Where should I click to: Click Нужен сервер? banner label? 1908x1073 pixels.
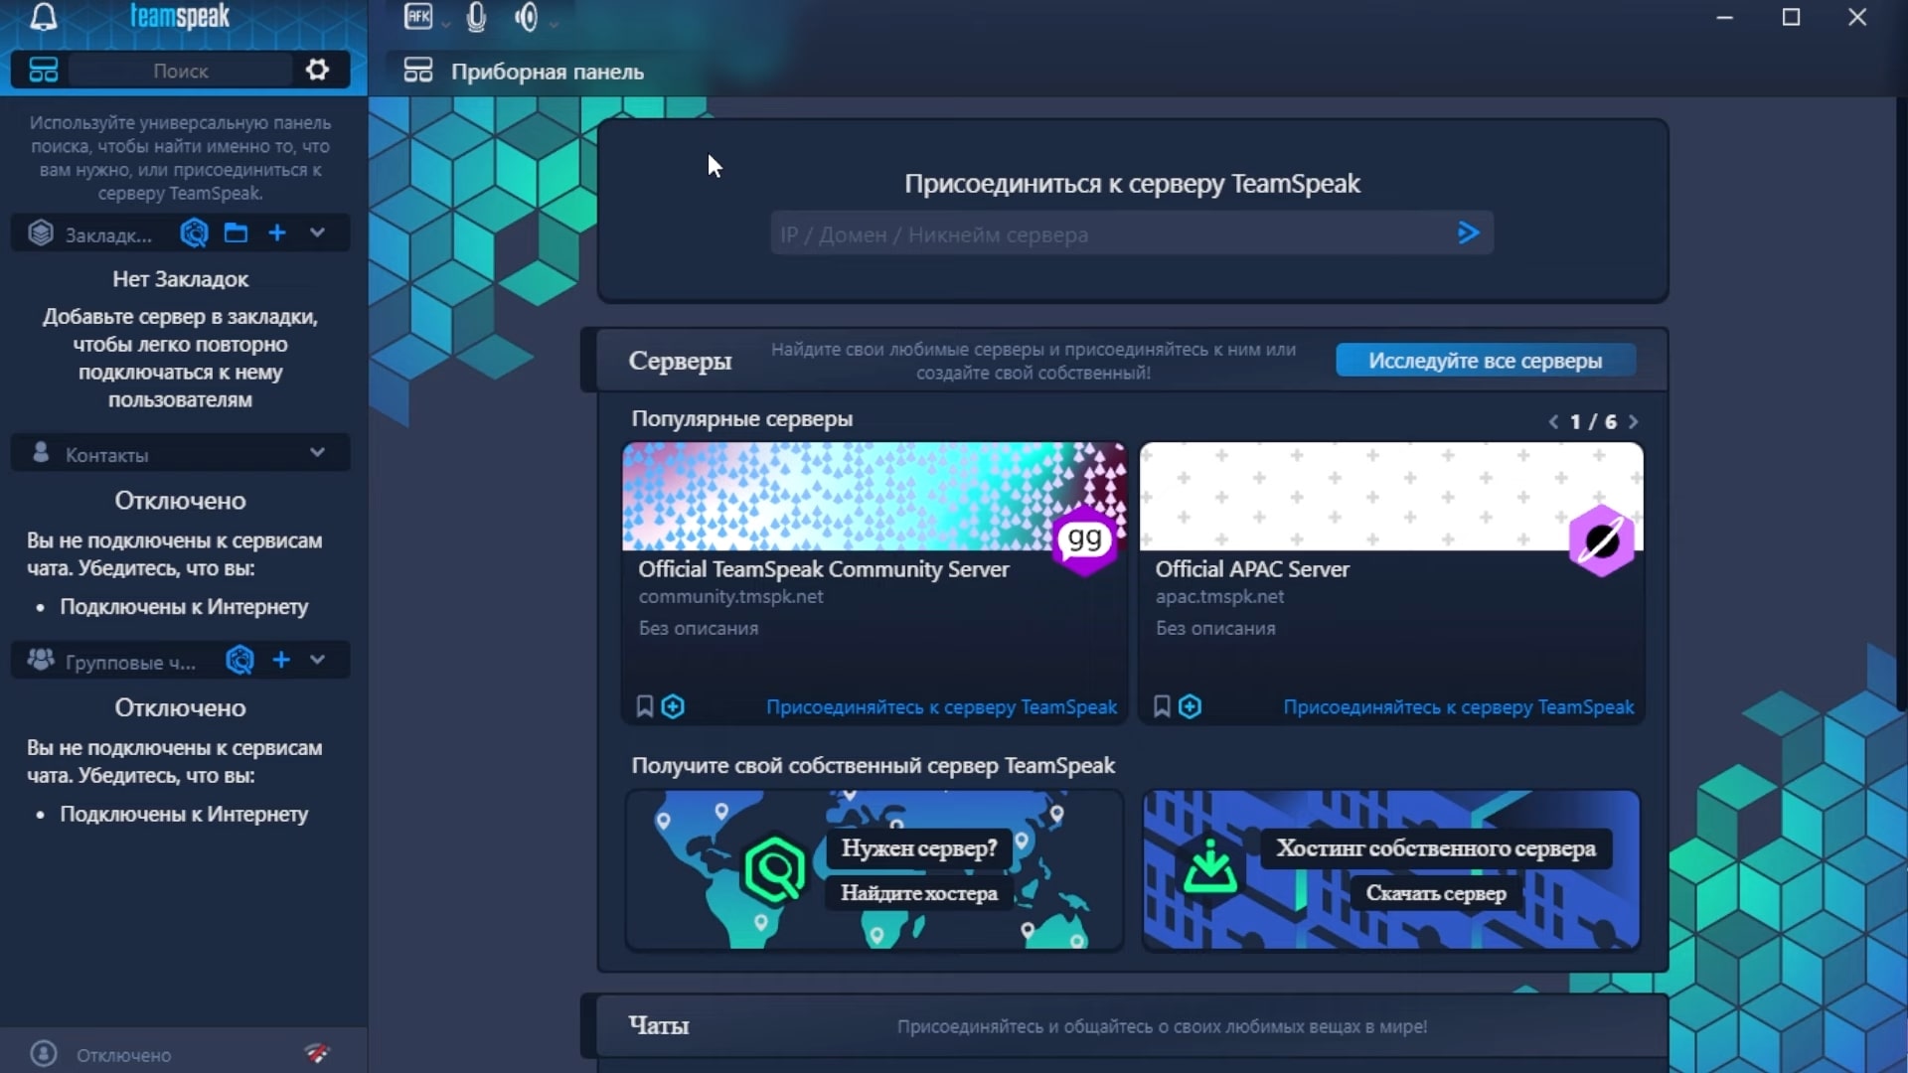(x=919, y=848)
